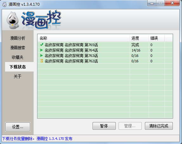Viewport: 182px width, 144px height.
Task: Switch to the 漫画搜索 tab
Action: click(x=17, y=48)
